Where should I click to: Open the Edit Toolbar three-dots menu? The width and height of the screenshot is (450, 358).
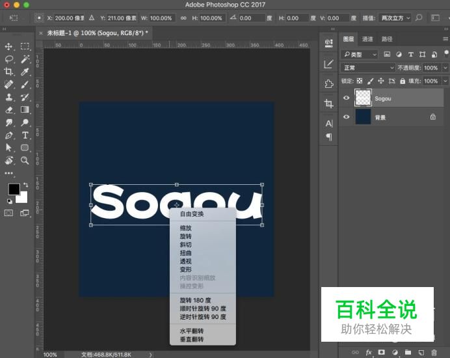click(8, 173)
